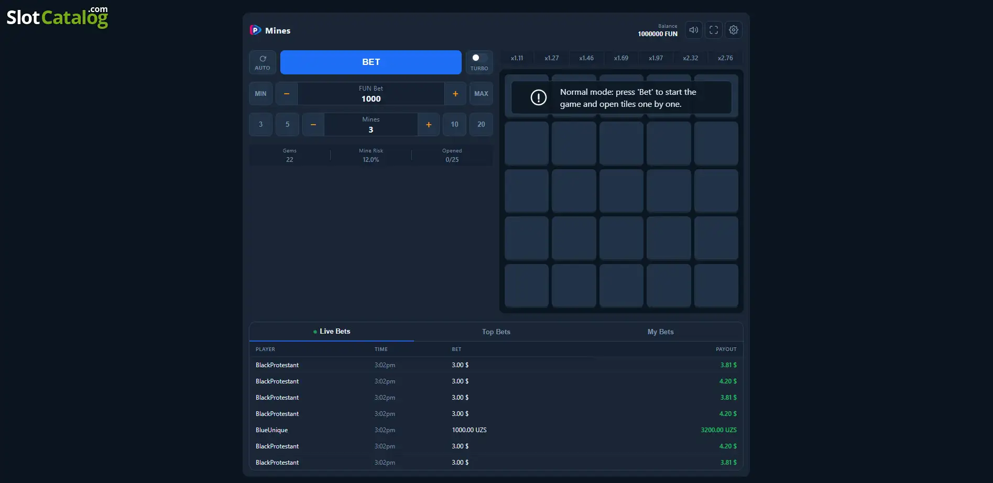Decrease FUN Bet with the minus icon
The height and width of the screenshot is (483, 993).
pyautogui.click(x=287, y=94)
